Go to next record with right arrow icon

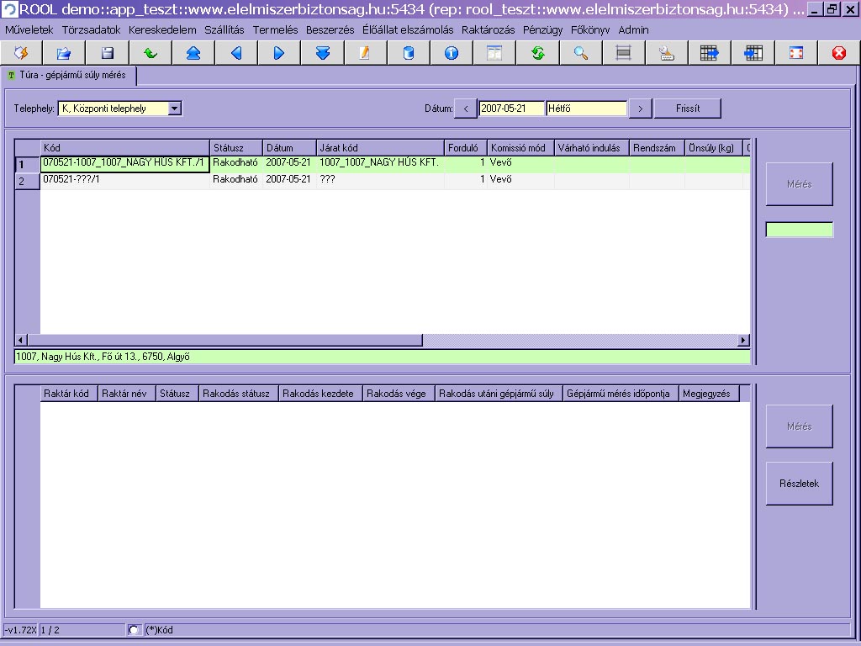tap(279, 53)
